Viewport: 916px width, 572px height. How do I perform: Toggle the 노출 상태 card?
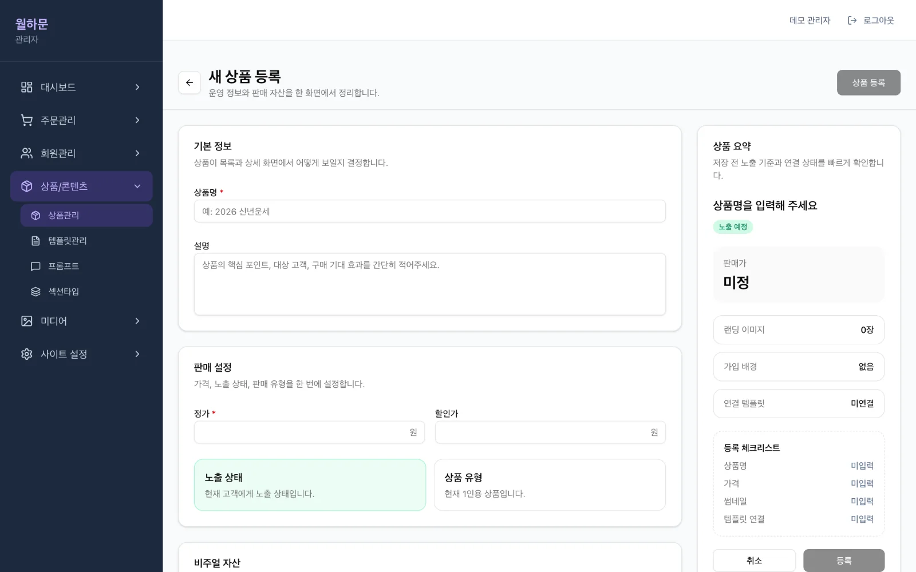click(310, 485)
